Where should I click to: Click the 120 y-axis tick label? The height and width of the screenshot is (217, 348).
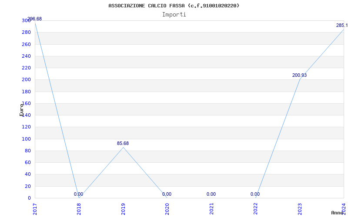(26, 127)
